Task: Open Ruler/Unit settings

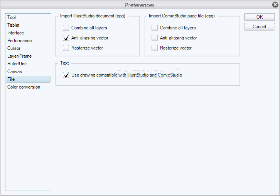Action: pyautogui.click(x=17, y=64)
